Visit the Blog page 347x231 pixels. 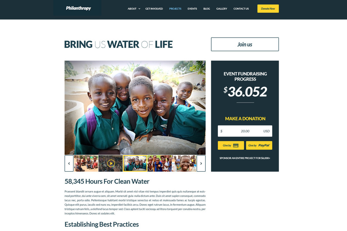tap(206, 9)
